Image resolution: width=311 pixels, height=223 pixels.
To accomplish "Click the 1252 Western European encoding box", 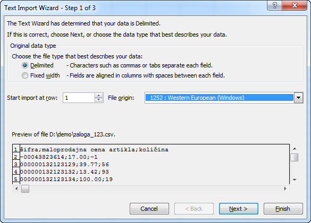I will click(220, 98).
